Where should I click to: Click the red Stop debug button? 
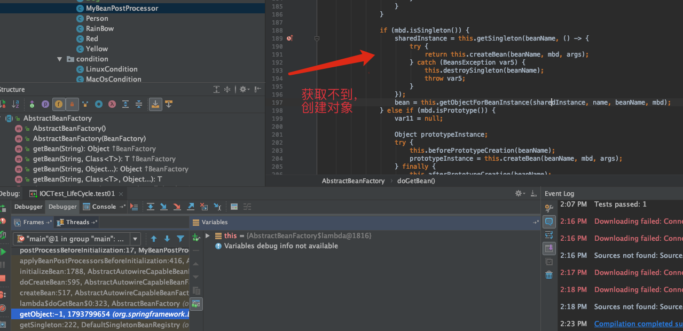click(3, 278)
